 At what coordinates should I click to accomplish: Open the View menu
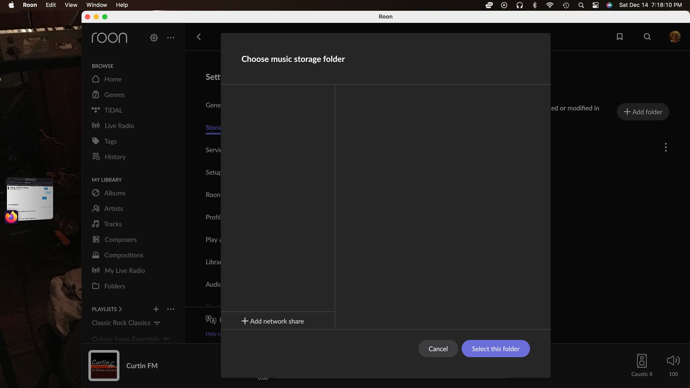(x=71, y=5)
